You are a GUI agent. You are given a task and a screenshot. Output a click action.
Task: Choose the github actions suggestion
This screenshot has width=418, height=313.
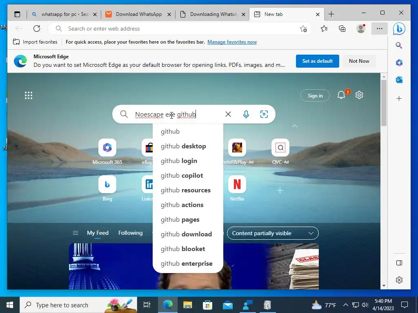pyautogui.click(x=188, y=205)
